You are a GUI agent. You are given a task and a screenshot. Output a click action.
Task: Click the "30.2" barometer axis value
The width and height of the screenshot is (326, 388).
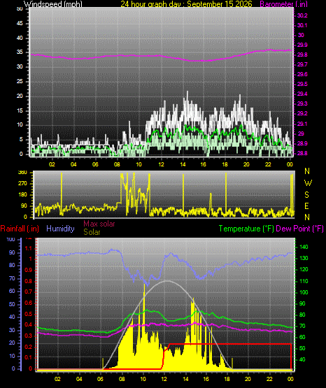[x=302, y=15]
